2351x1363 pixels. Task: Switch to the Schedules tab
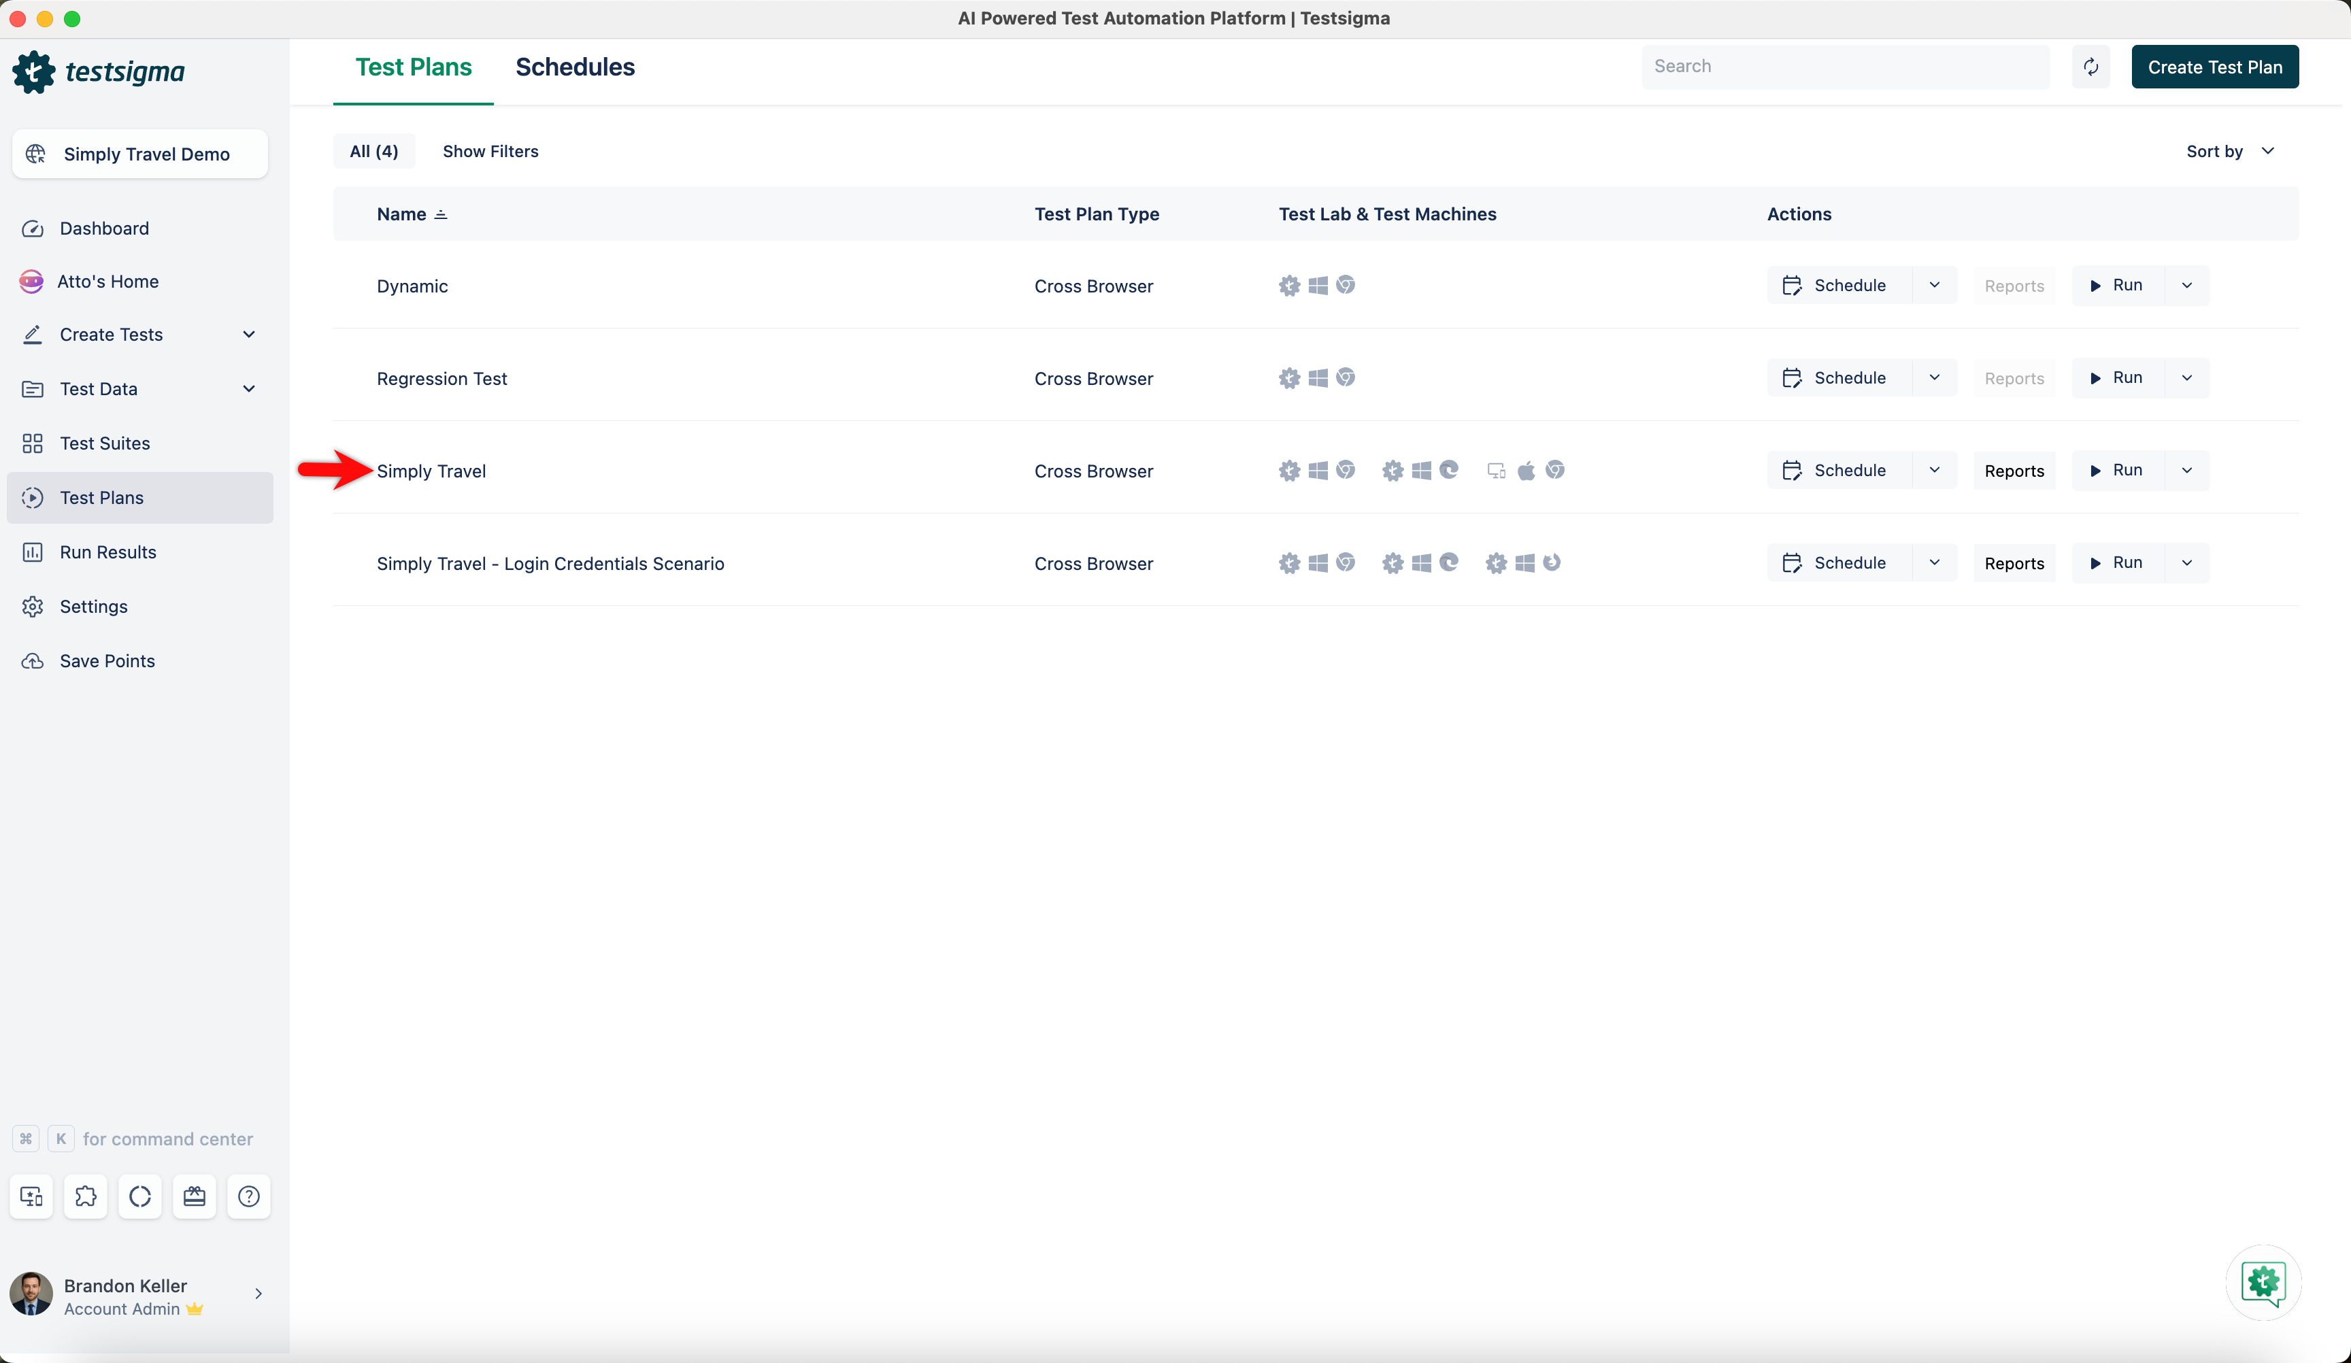point(575,67)
